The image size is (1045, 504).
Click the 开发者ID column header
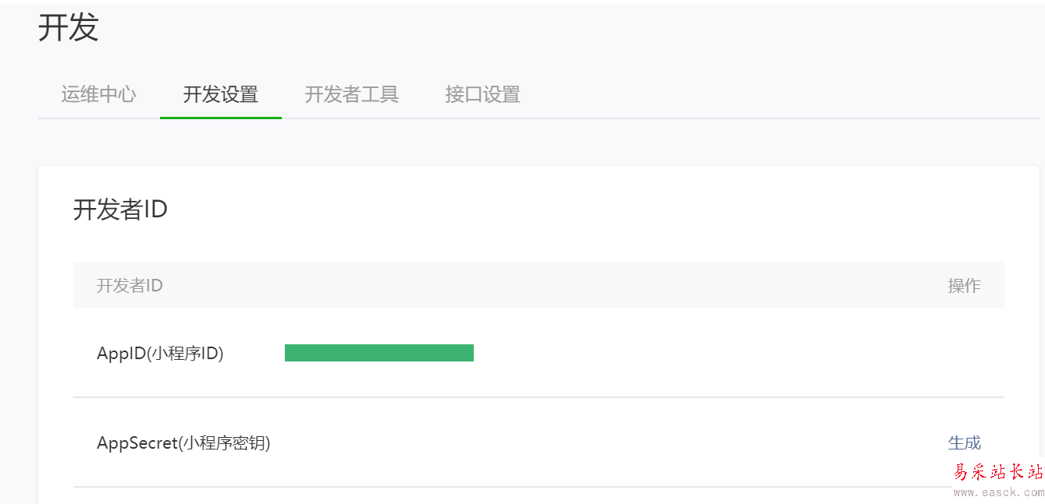(130, 286)
